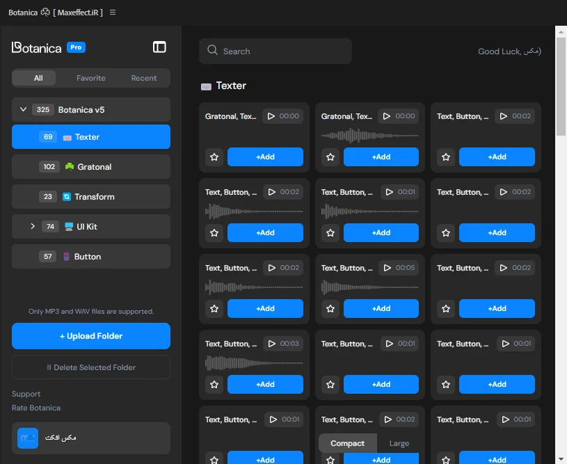Click the magnifier icon in the search bar

point(213,50)
